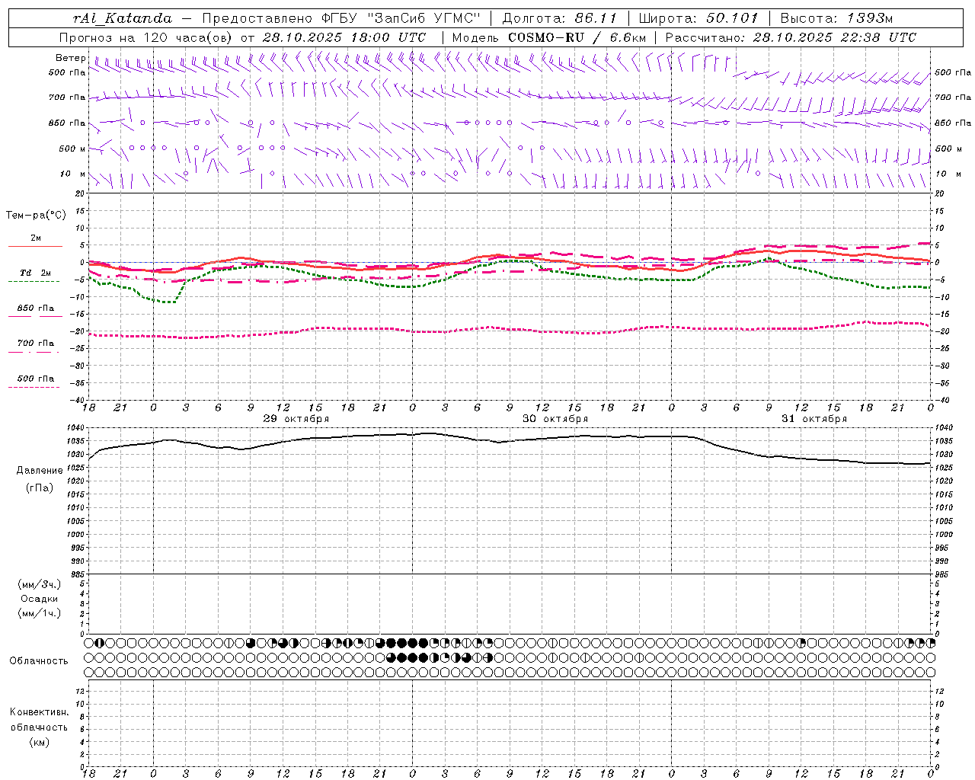Click the 2м legend line swatch
The height and width of the screenshot is (780, 975).
[35, 246]
